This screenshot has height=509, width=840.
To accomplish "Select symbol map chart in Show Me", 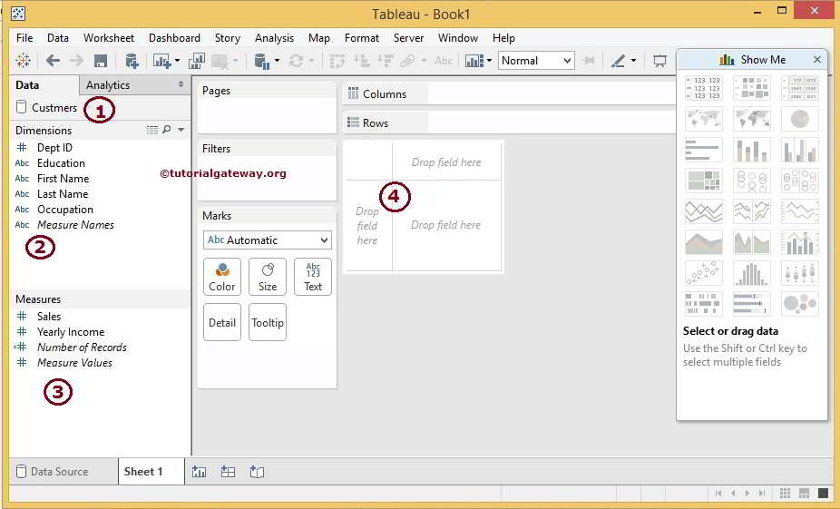I will [x=703, y=119].
